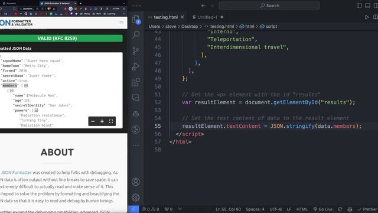The image size is (378, 213).
Task: Navigate forward with the right arrow
Action: click(x=212, y=6)
